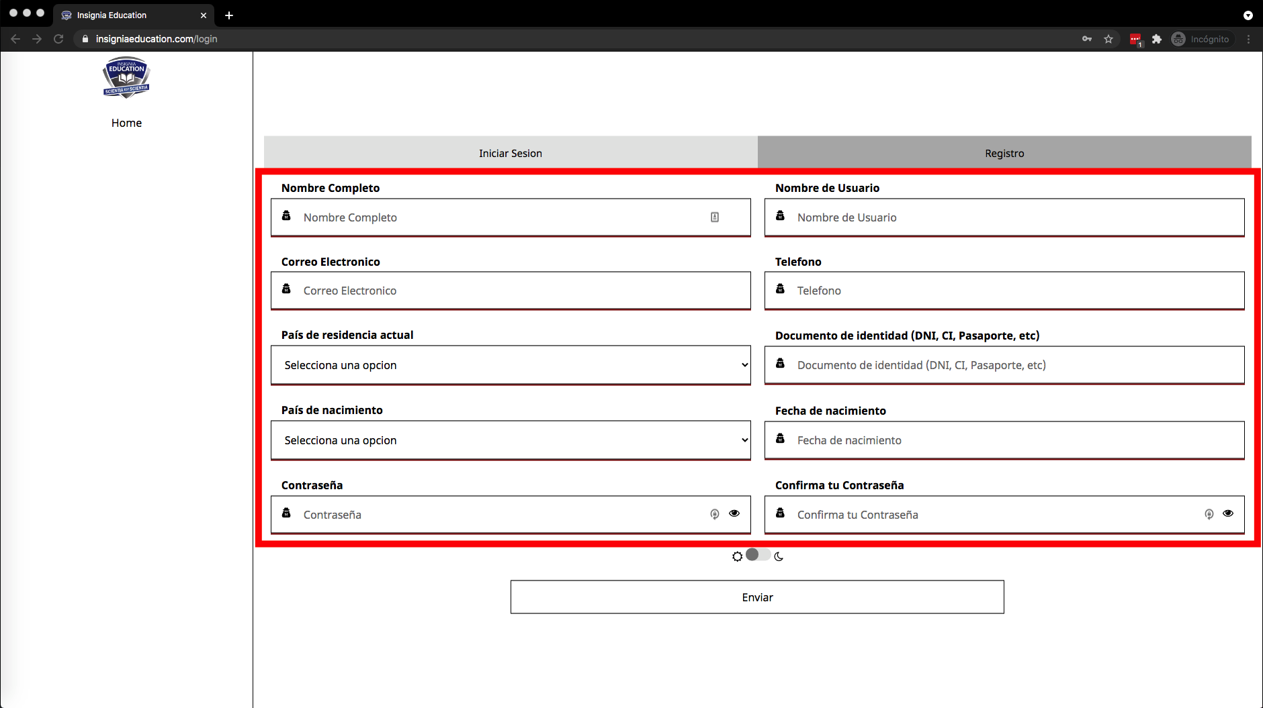Open the browser extensions puzzle icon
This screenshot has height=708, width=1263.
[x=1157, y=39]
